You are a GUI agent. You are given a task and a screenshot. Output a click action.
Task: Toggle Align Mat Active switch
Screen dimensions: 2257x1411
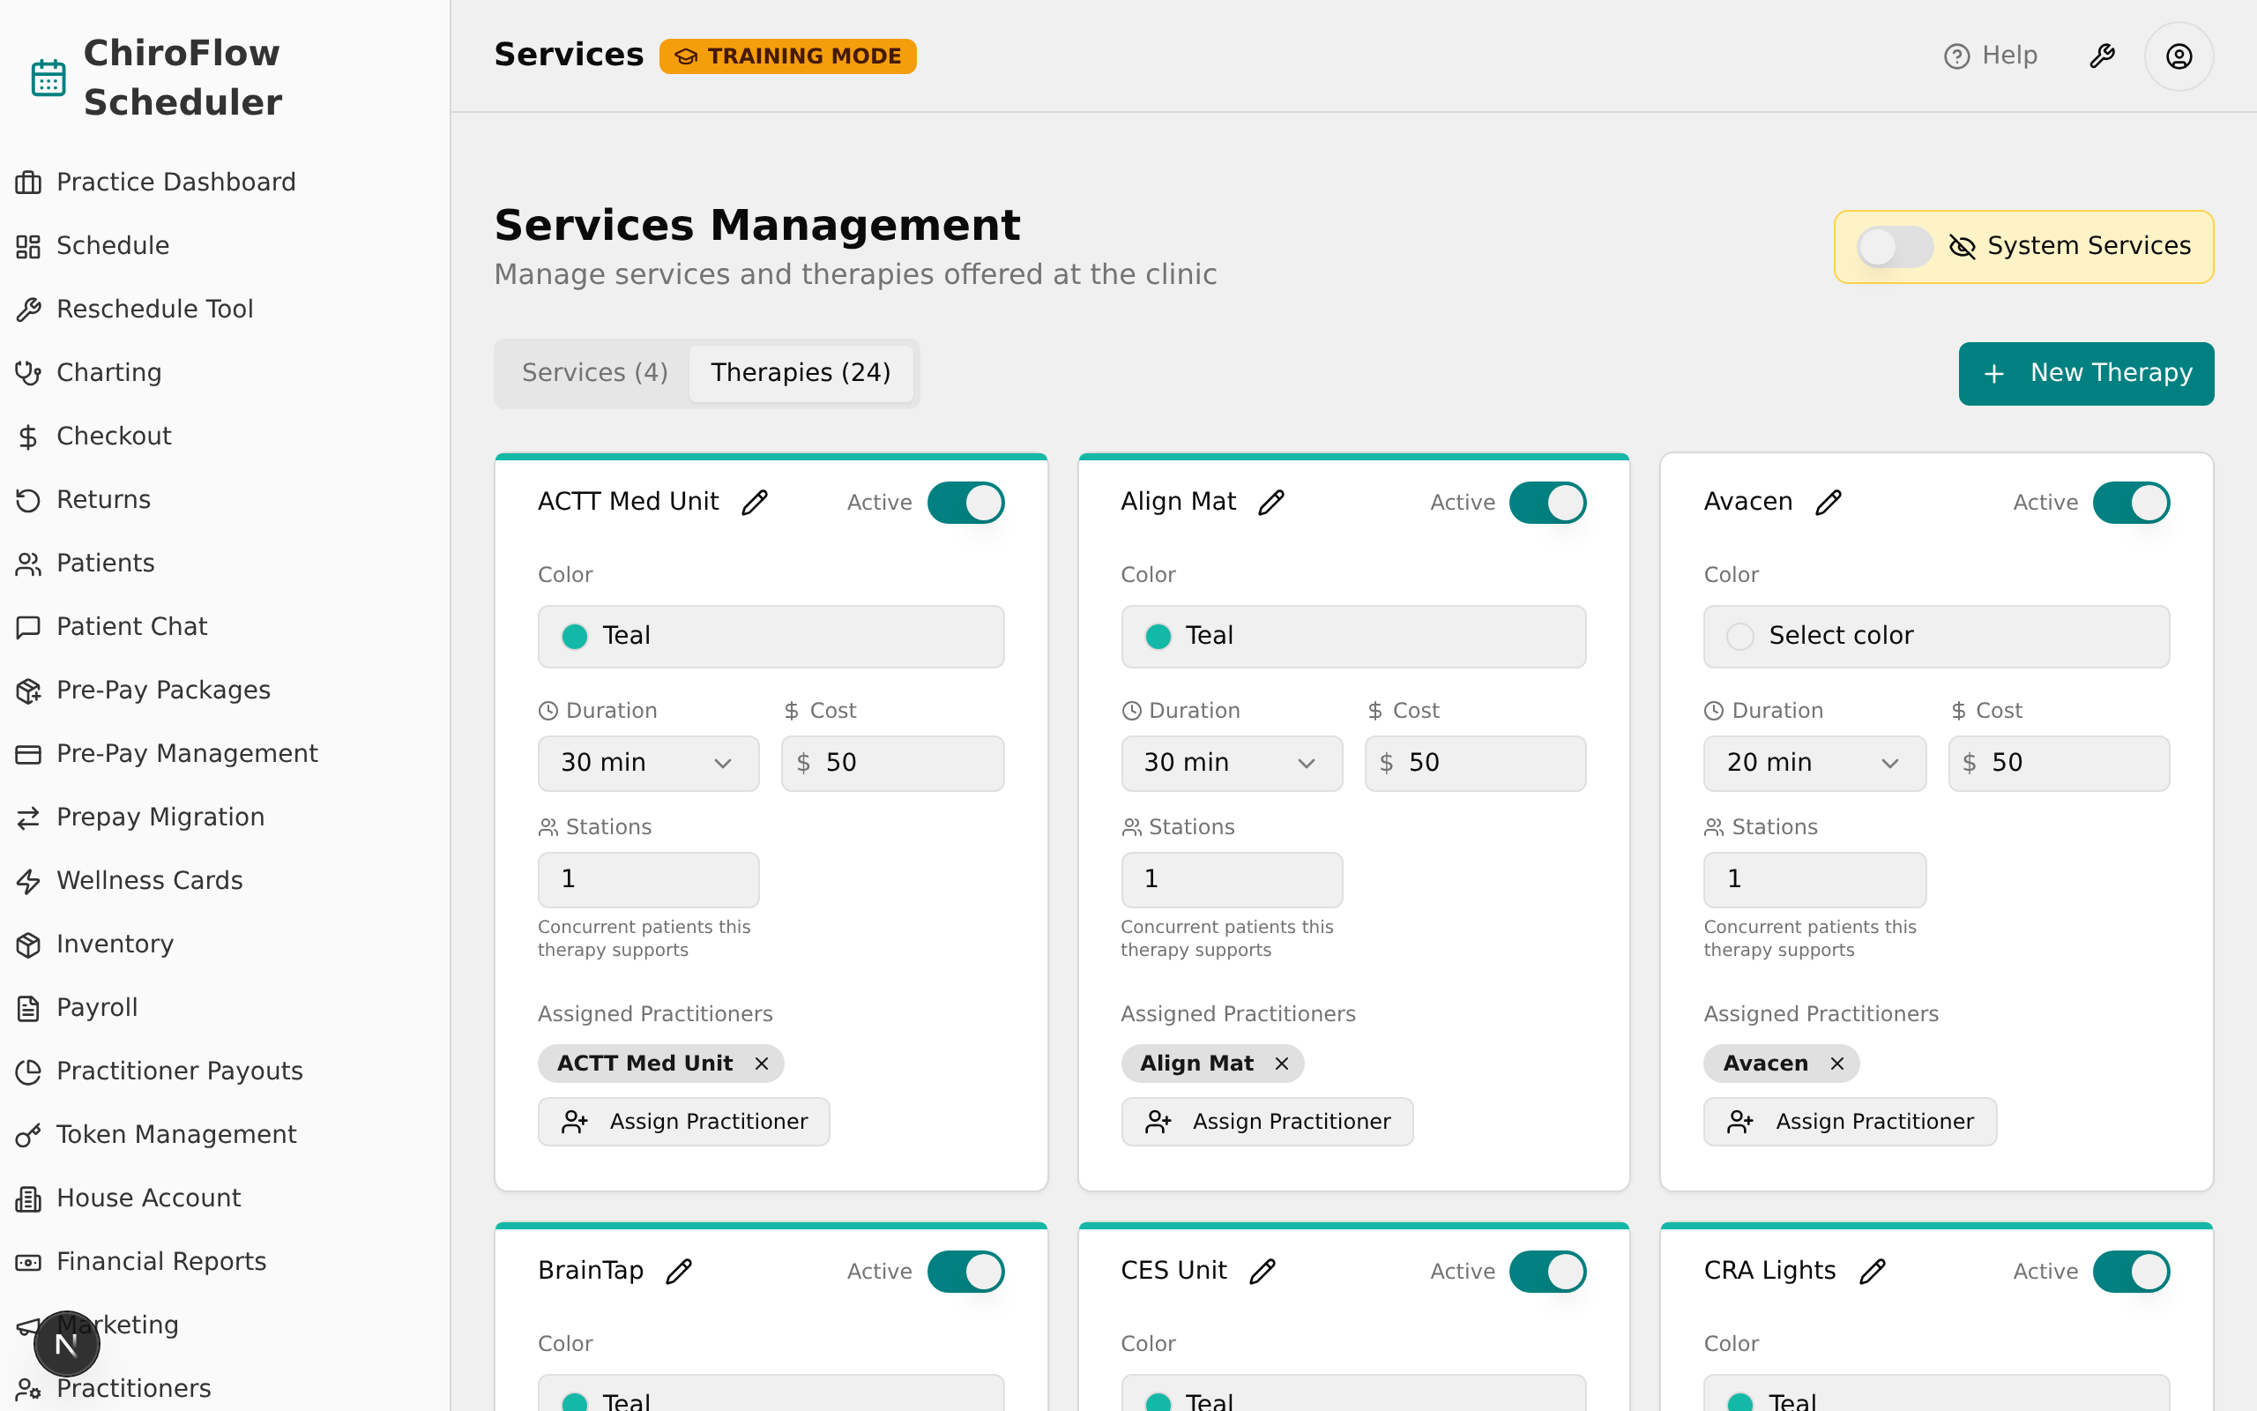point(1547,502)
